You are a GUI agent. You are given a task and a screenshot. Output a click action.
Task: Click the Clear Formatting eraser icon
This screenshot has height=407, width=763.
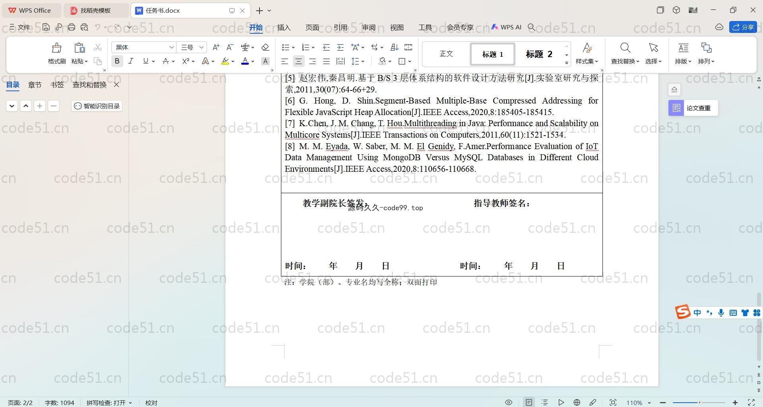pyautogui.click(x=265, y=47)
